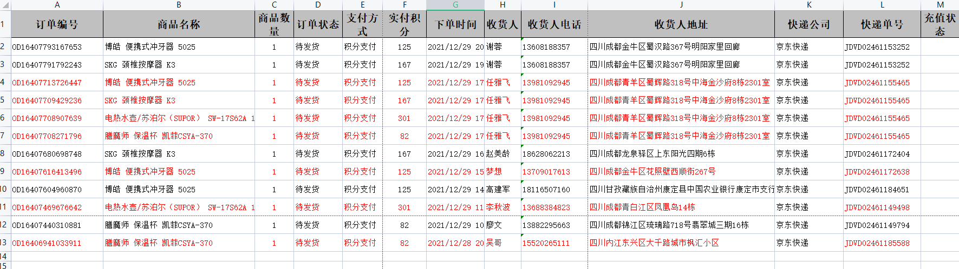The width and height of the screenshot is (959, 269).
Task: Click recipient name 李秋波
Action: [x=498, y=207]
